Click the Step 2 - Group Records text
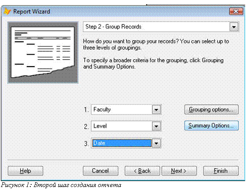 (113, 26)
